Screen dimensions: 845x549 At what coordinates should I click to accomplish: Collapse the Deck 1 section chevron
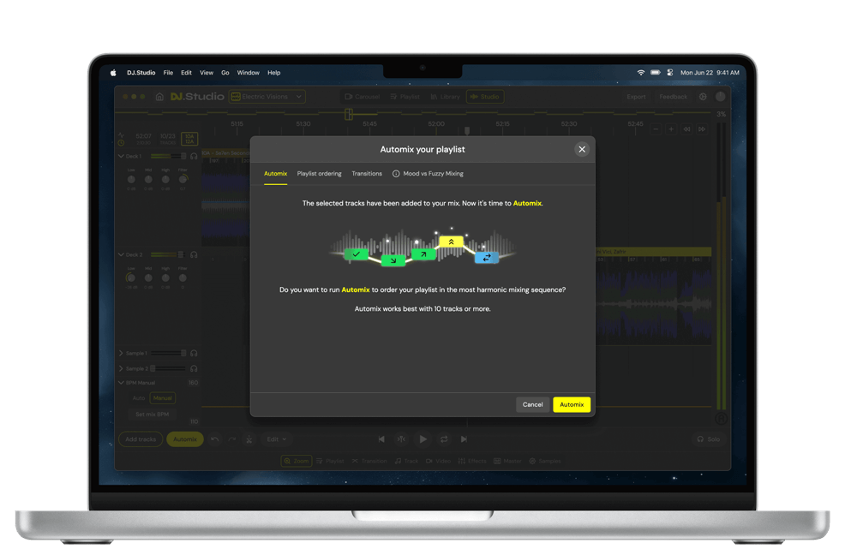(121, 157)
